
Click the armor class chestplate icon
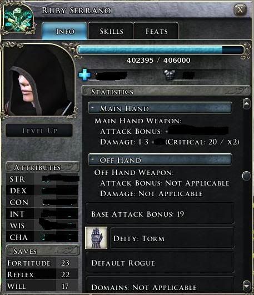pyautogui.click(x=170, y=74)
